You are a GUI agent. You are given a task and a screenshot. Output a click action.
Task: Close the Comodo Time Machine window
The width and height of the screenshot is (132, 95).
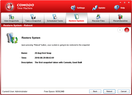[129, 2]
